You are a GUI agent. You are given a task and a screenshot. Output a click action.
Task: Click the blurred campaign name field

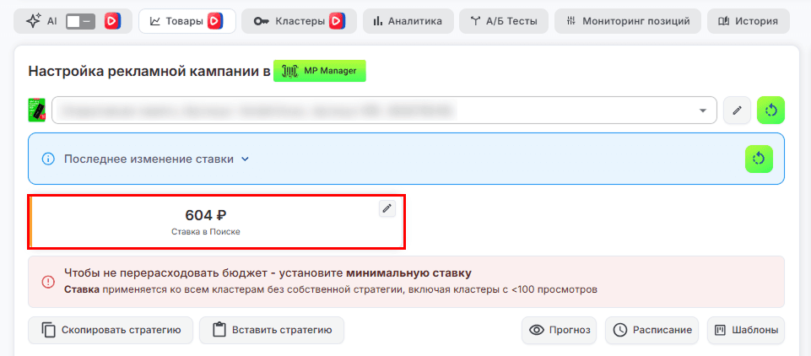(x=384, y=110)
